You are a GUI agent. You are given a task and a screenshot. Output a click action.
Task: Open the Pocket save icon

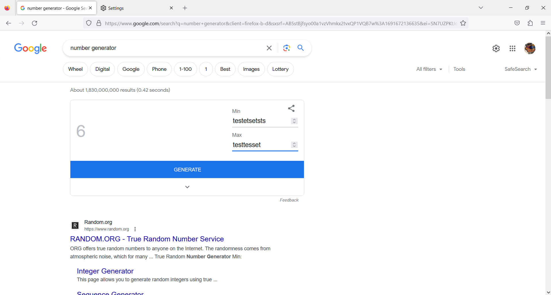coord(517,23)
